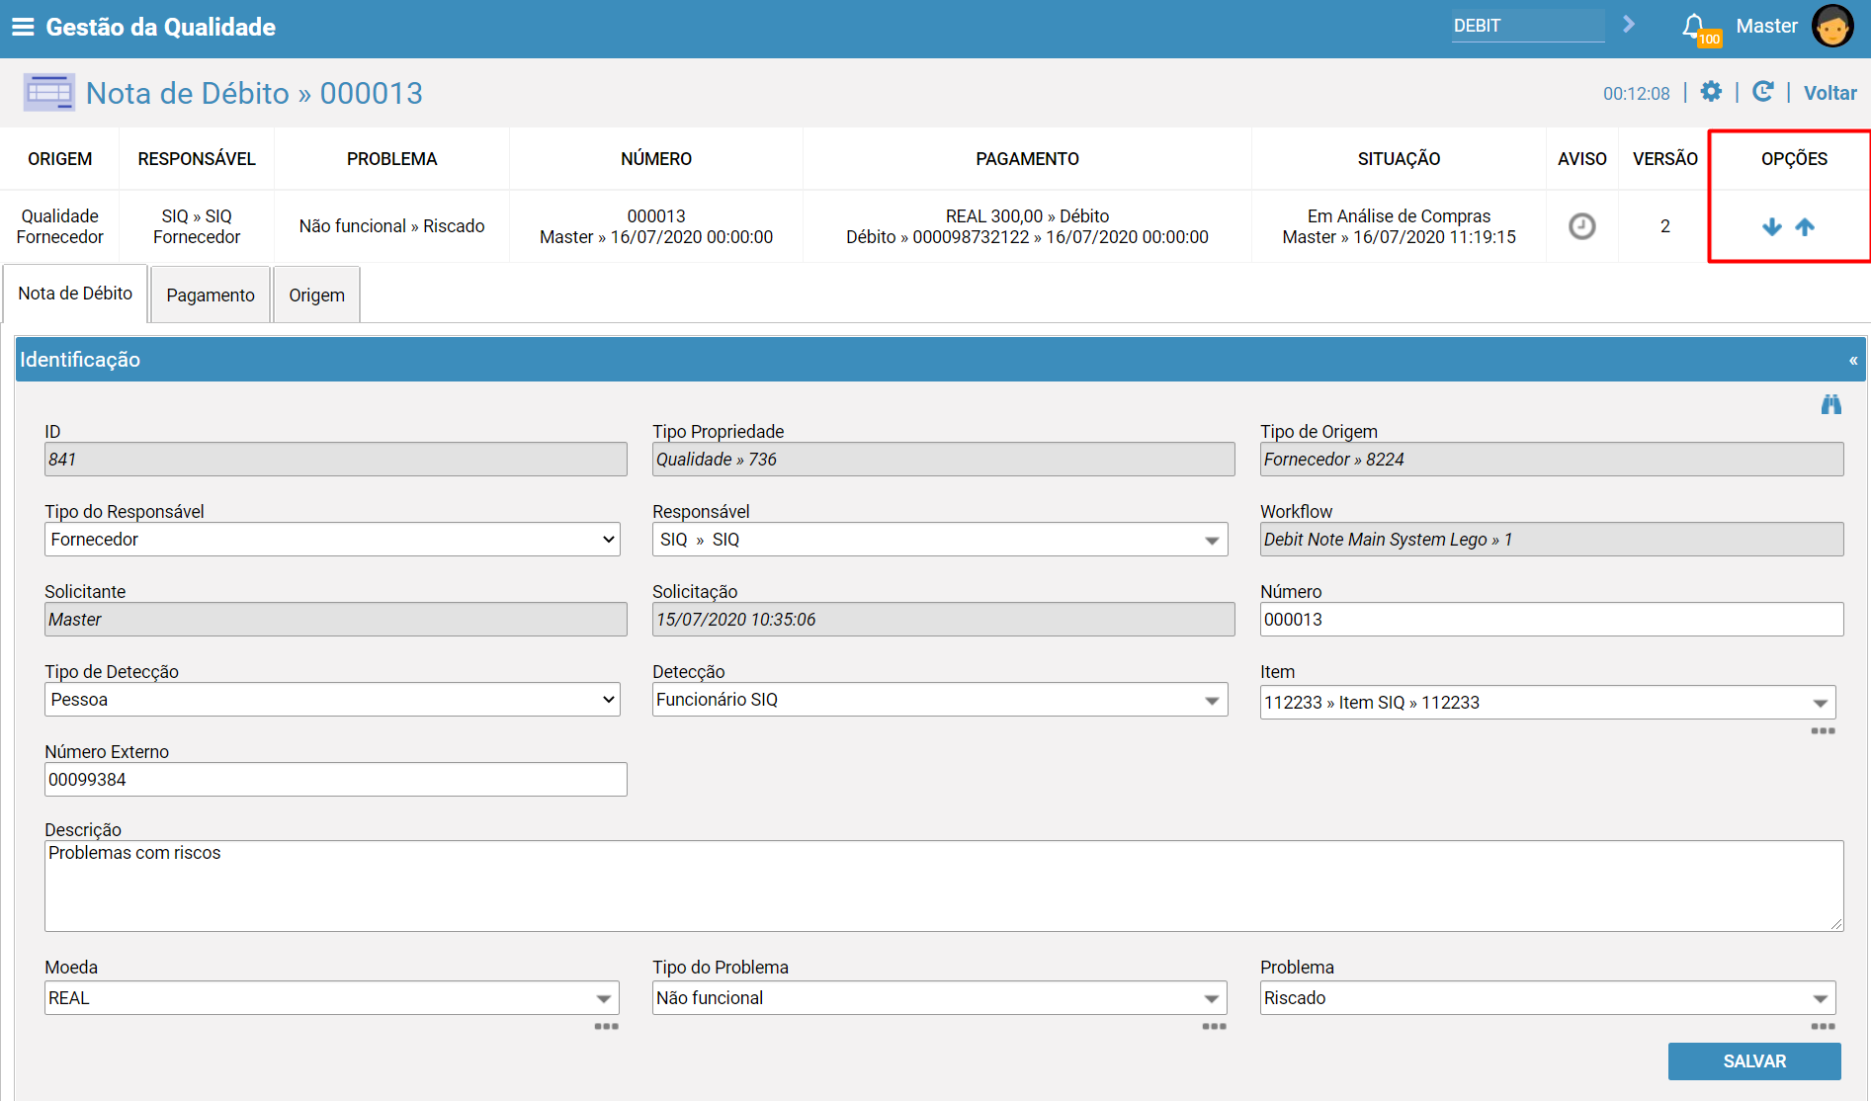Click the notification bell icon
Screen dimensions: 1871x1101
click(1694, 25)
